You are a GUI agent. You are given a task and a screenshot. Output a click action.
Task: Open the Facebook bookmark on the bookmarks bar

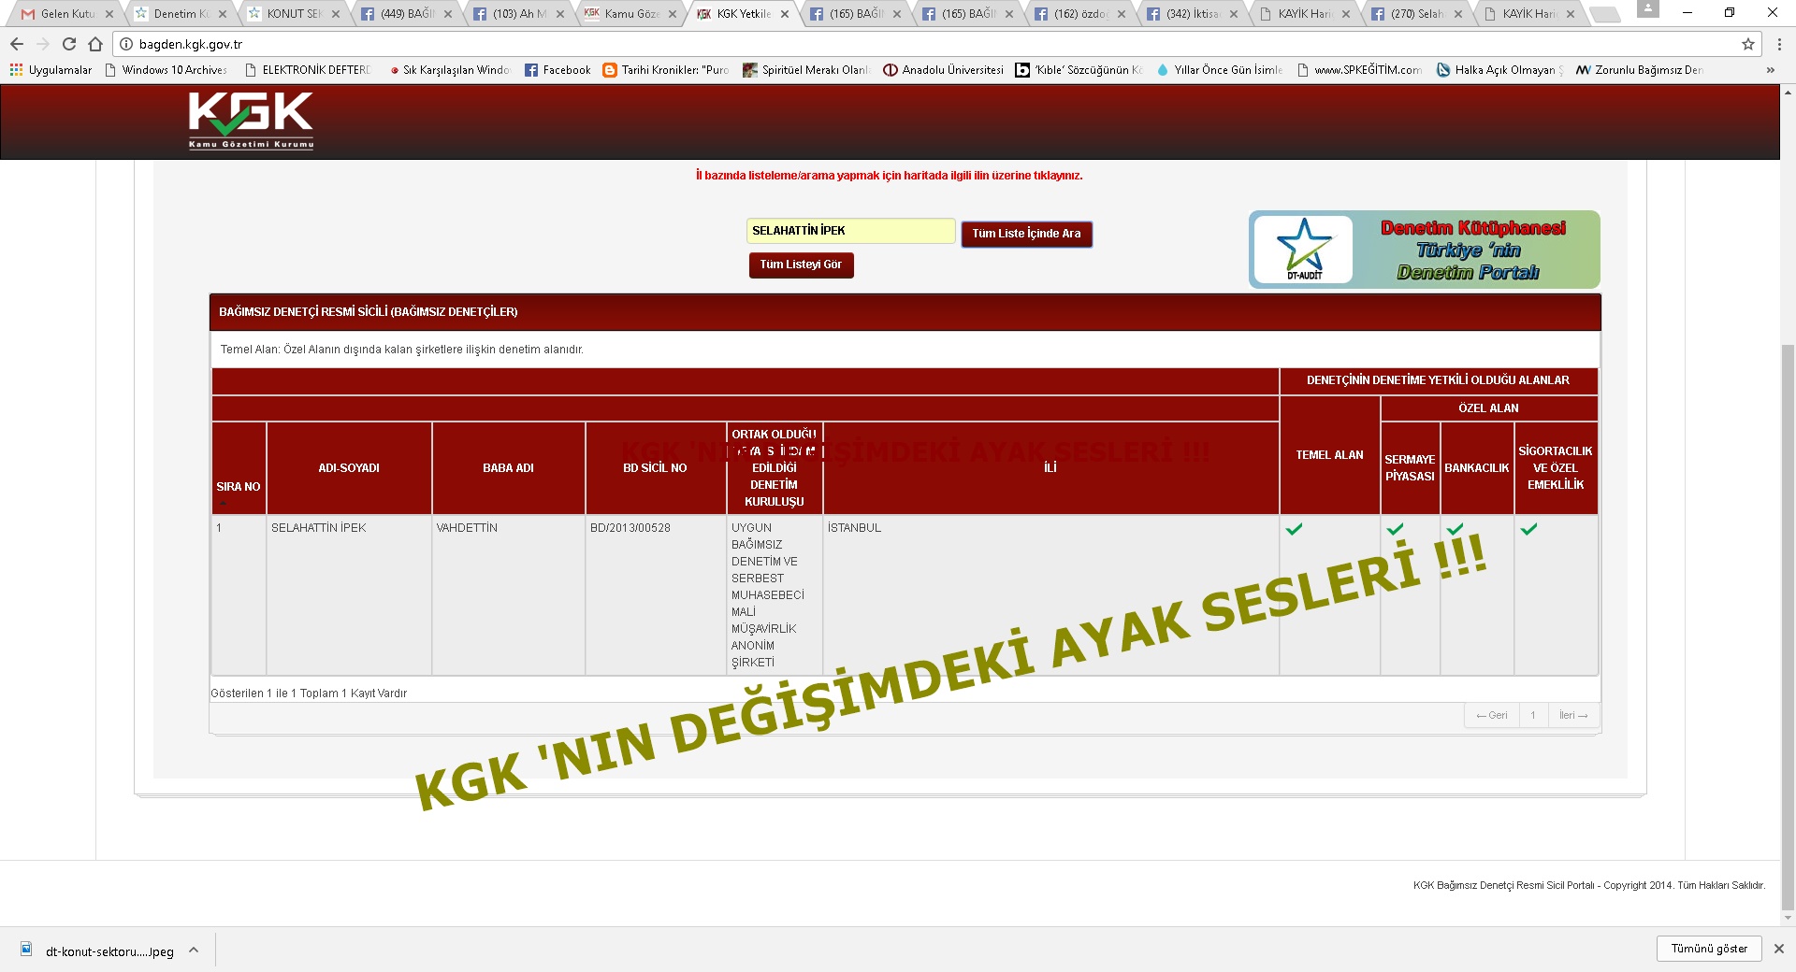558,69
